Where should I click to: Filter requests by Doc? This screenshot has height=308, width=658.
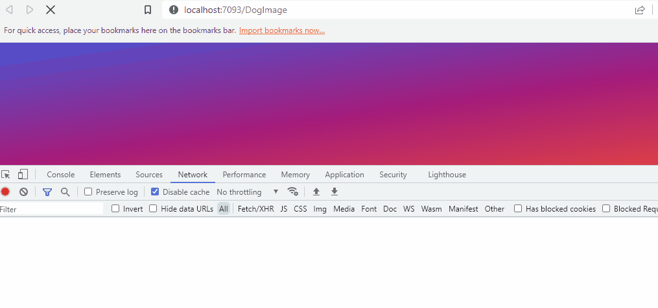click(390, 209)
